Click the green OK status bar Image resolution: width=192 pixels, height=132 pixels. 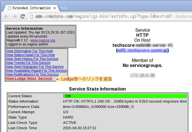125,96
